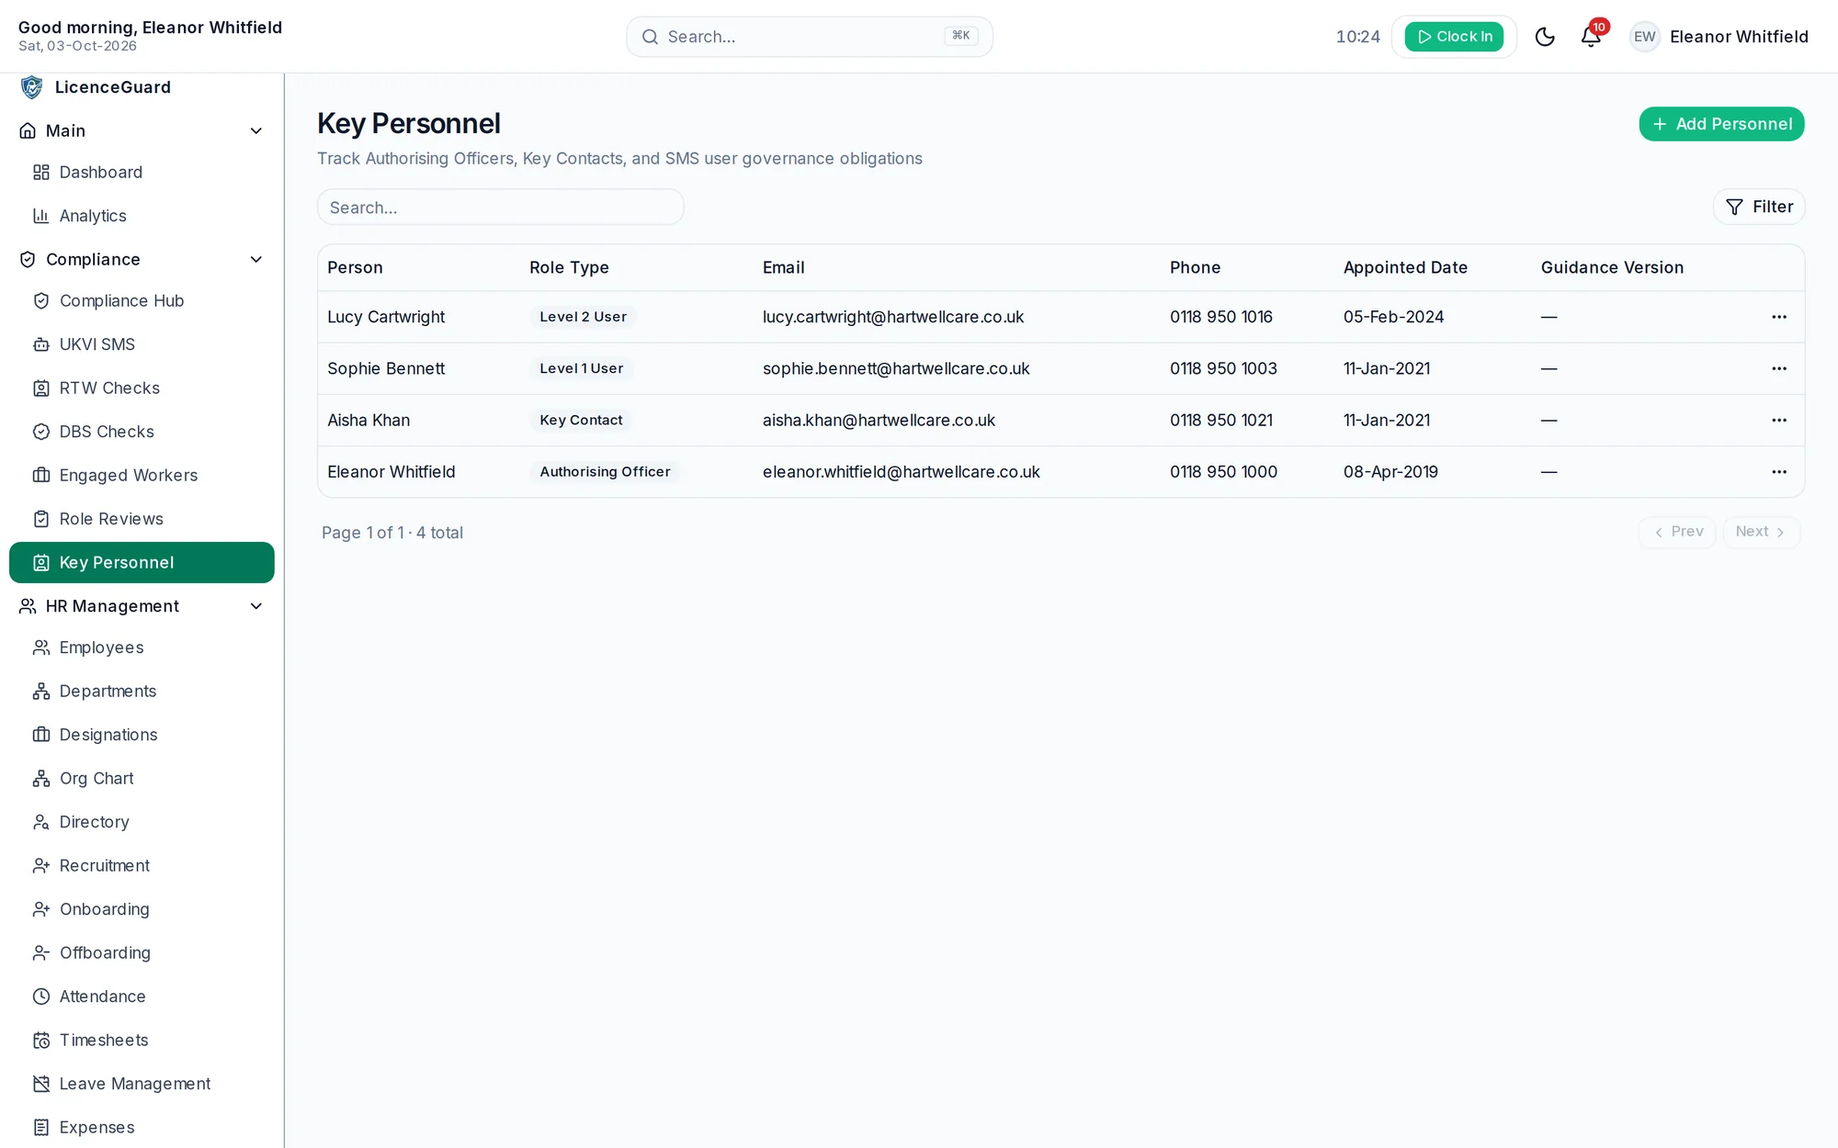Click the Authorising Officer role badge

point(605,472)
